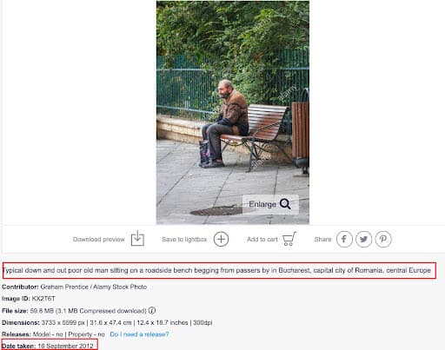Click the Download preview text label

tap(99, 240)
